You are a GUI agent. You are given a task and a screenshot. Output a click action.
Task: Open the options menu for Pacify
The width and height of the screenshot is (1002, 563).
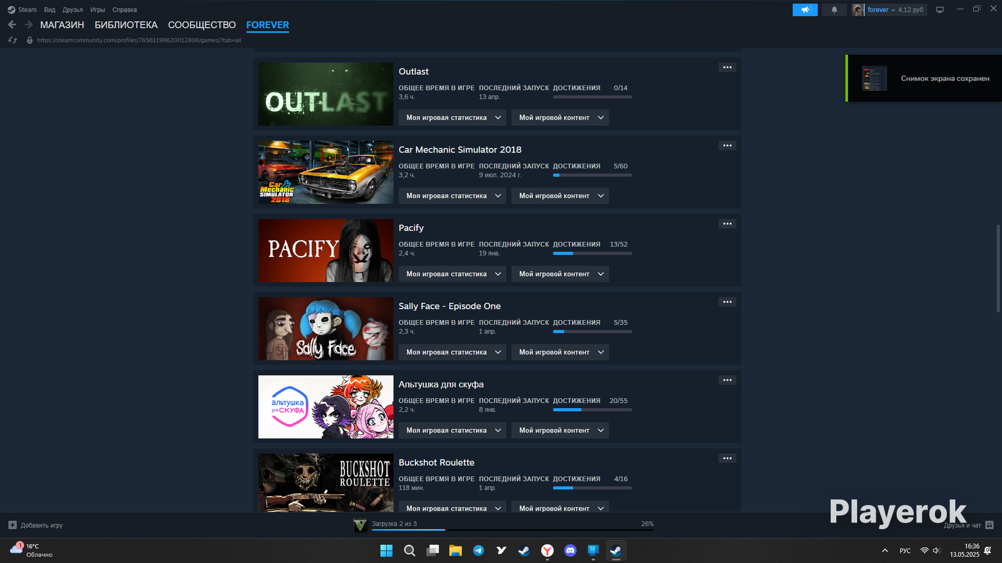point(728,224)
